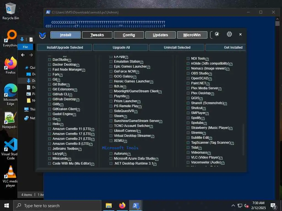
Task: Click the File Explorer quick-access down-arrow icon
Action: (x=22, y=39)
